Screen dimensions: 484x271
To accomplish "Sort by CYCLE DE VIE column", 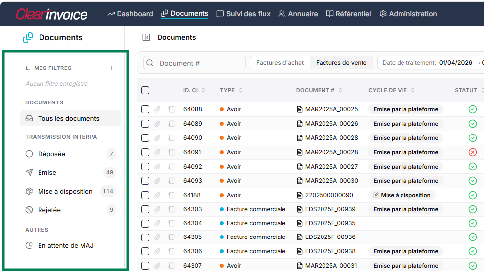I will [x=391, y=90].
